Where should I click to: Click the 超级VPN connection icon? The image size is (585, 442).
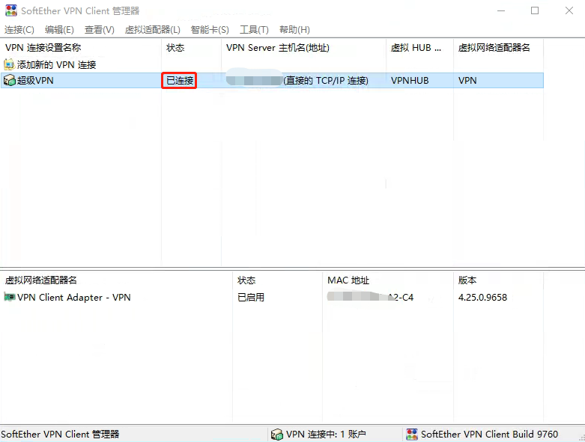point(9,81)
